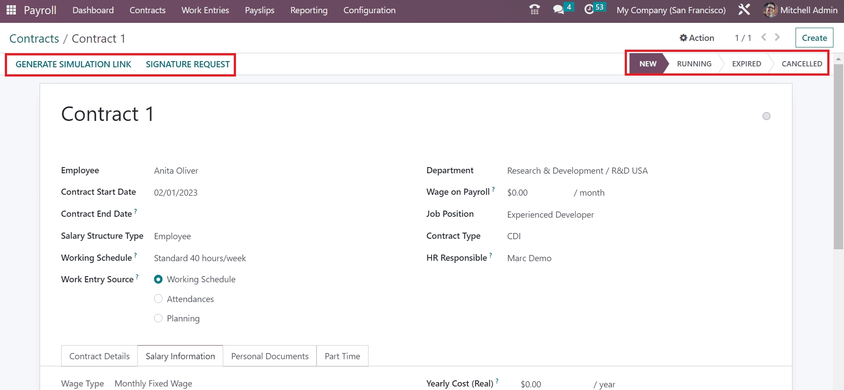Open the Action dropdown menu
Image resolution: width=844 pixels, height=390 pixels.
pos(697,38)
